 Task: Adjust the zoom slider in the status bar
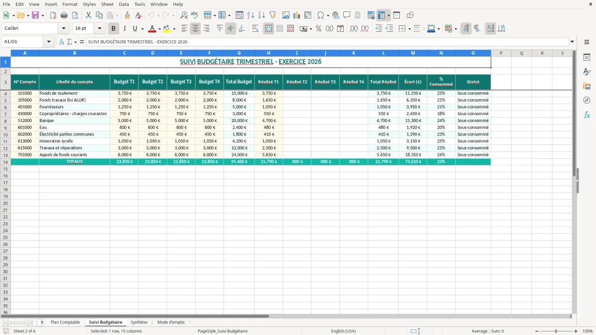click(556, 331)
